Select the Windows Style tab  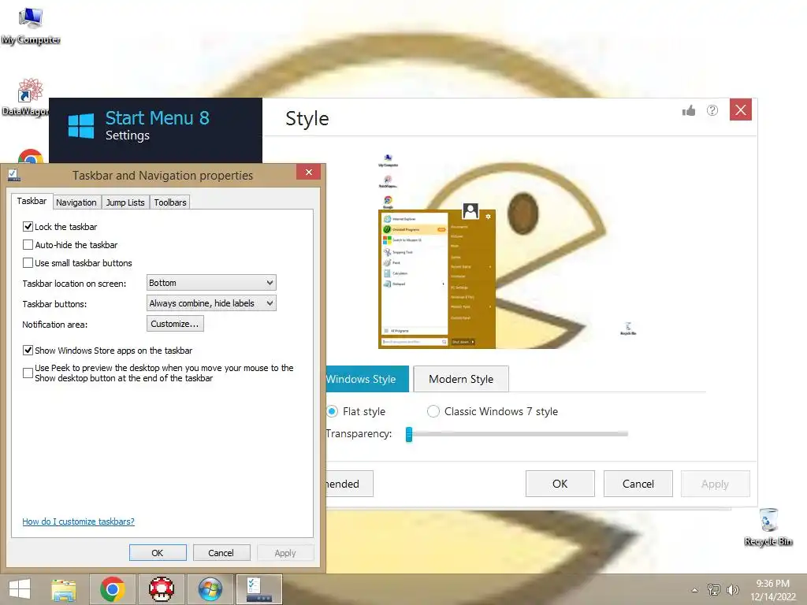click(x=367, y=379)
